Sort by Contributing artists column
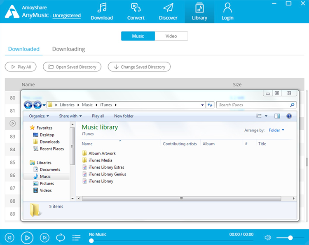This screenshot has width=309, height=245. [180, 144]
